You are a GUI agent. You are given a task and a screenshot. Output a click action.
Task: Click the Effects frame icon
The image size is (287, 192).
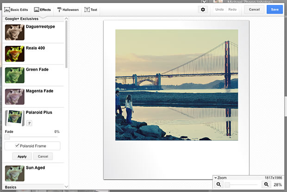point(37,10)
